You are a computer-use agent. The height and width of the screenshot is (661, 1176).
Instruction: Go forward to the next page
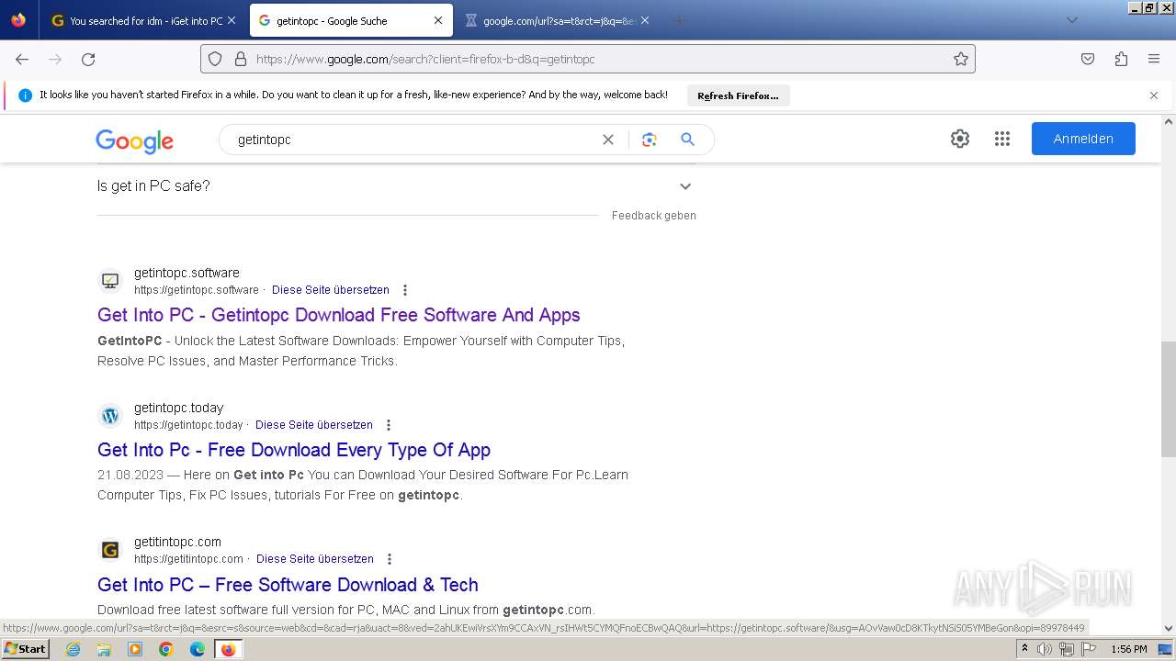click(55, 59)
